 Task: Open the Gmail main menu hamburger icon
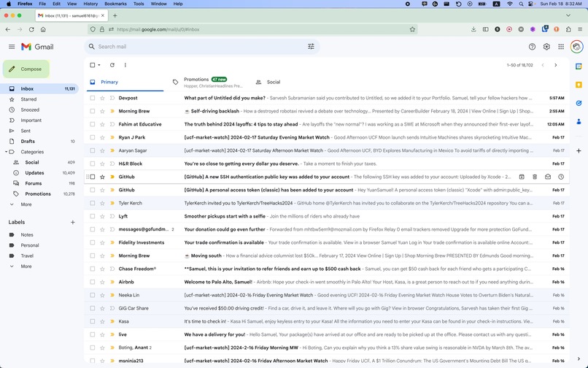coord(12,47)
